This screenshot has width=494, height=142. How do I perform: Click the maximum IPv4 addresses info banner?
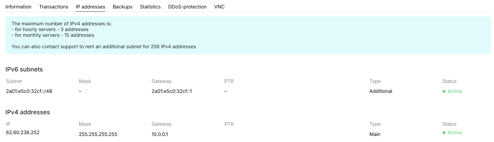[248, 35]
